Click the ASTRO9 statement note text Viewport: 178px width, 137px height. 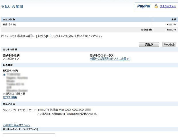coord(68,114)
